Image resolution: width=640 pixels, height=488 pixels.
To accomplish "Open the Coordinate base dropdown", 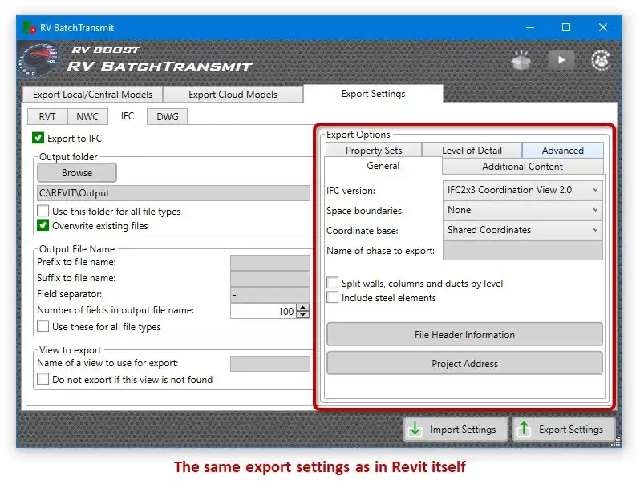I will (x=522, y=230).
